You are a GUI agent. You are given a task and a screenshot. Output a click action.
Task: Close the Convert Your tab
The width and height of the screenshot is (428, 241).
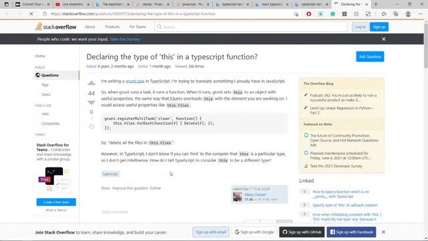[x=48, y=5]
